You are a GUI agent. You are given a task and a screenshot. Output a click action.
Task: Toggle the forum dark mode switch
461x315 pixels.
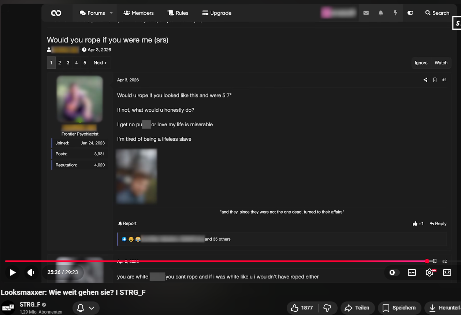click(410, 13)
